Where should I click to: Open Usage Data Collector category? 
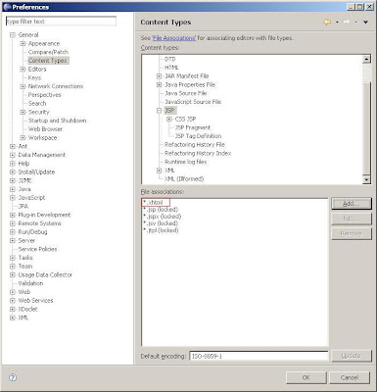(x=45, y=274)
